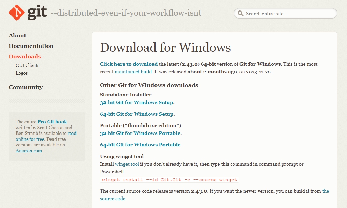The width and height of the screenshot is (347, 208).
Task: Download 32-bit Git for Windows Portable
Action: point(140,133)
